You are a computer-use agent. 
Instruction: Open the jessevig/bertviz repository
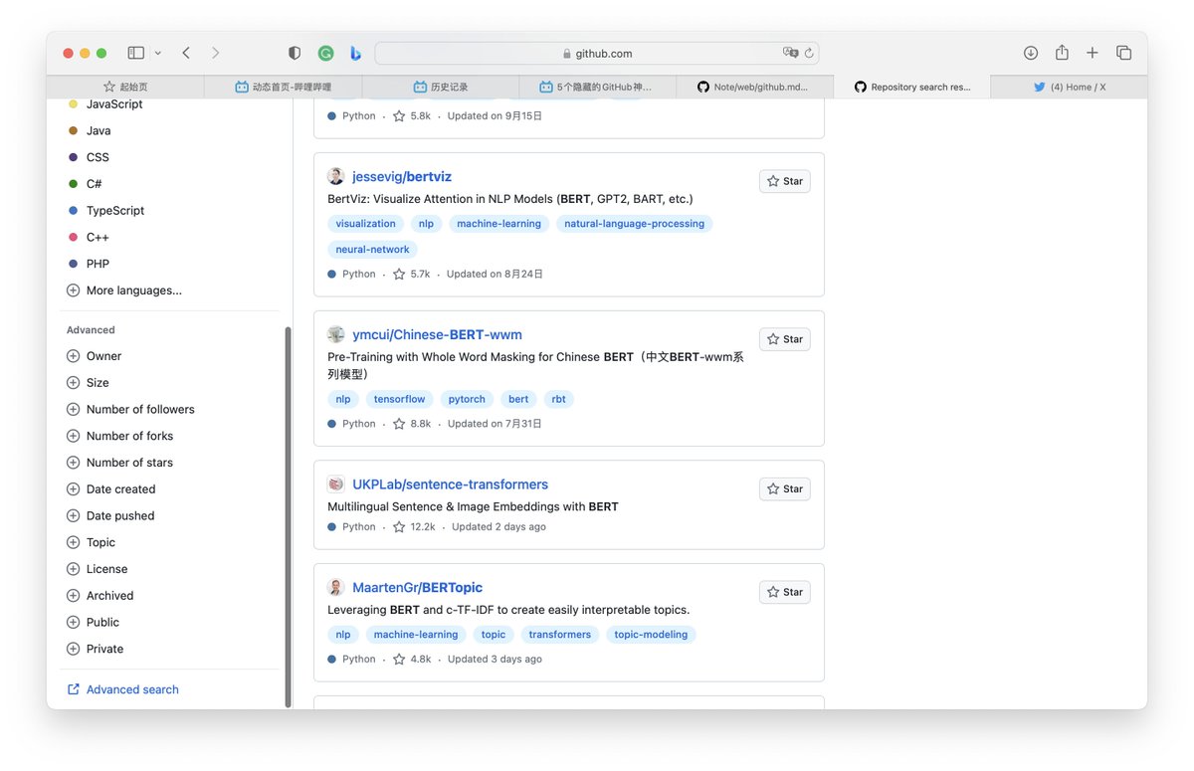coord(402,176)
